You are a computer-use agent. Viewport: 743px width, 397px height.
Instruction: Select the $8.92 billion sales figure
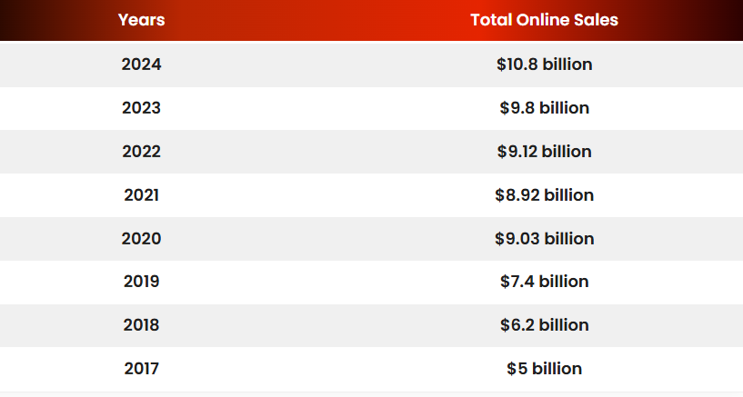point(544,195)
